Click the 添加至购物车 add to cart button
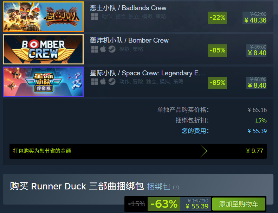The image size is (278, 213). pyautogui.click(x=239, y=204)
